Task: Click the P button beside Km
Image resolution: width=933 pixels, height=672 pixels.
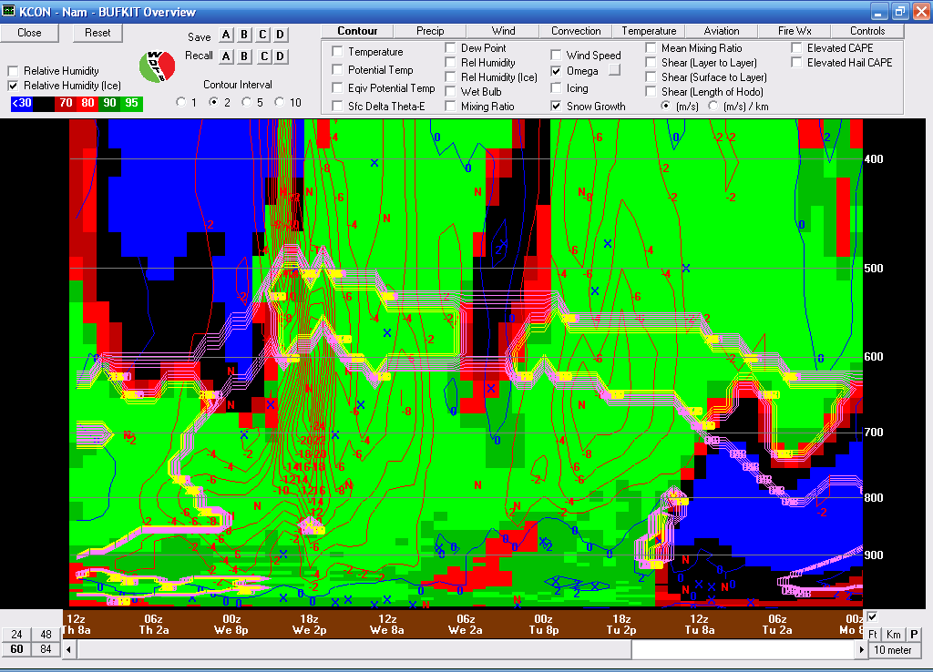Action: coord(913,634)
